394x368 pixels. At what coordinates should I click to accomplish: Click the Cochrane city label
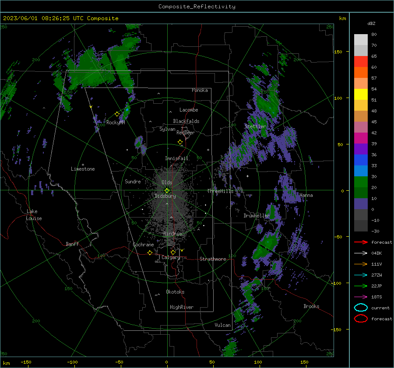point(143,245)
